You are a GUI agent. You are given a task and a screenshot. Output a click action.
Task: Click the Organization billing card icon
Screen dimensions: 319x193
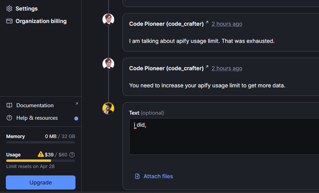click(x=9, y=21)
